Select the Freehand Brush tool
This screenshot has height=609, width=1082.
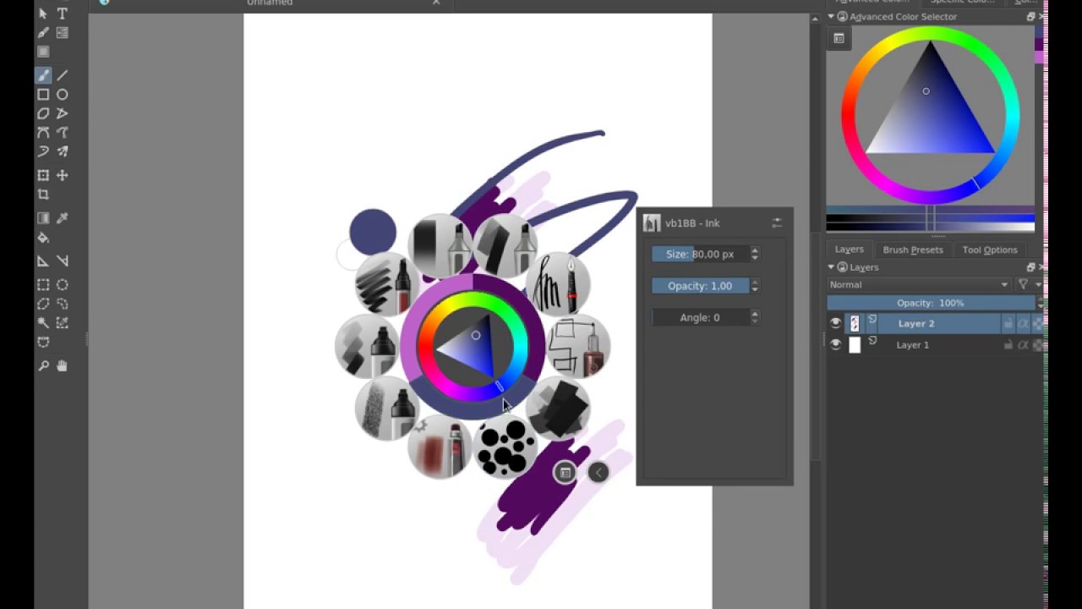43,75
